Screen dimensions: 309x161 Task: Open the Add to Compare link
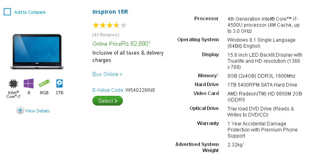30,12
